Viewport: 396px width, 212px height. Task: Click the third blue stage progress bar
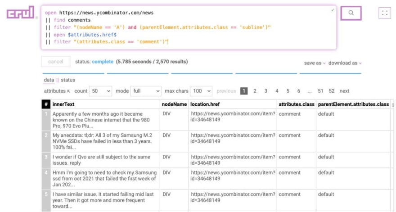202,73
